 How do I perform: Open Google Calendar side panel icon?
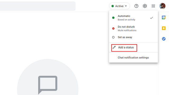click(x=164, y=17)
